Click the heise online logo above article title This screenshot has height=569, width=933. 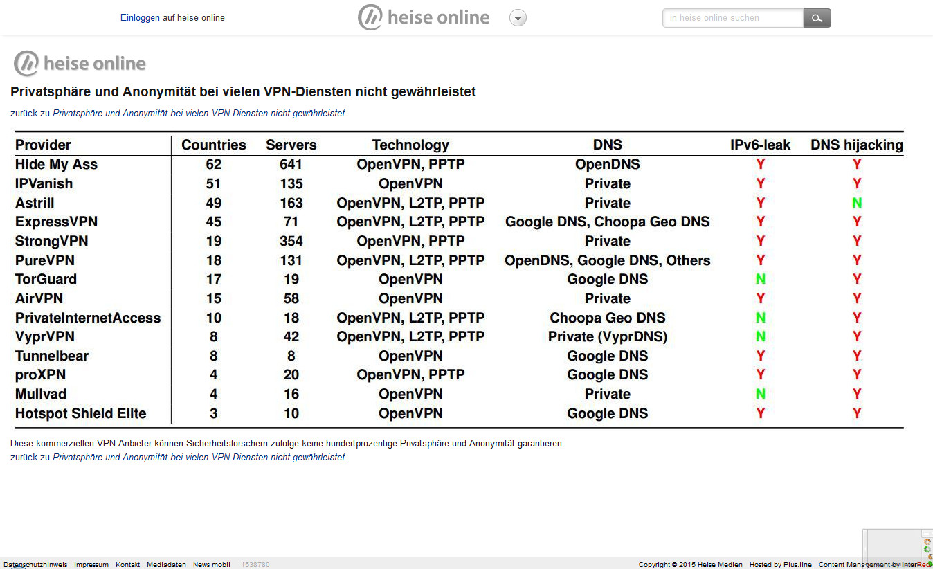click(80, 64)
